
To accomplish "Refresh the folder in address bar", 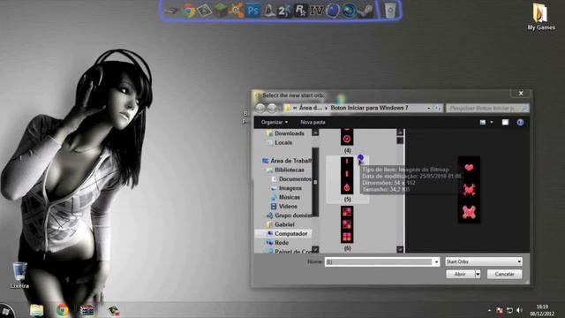I will point(438,108).
